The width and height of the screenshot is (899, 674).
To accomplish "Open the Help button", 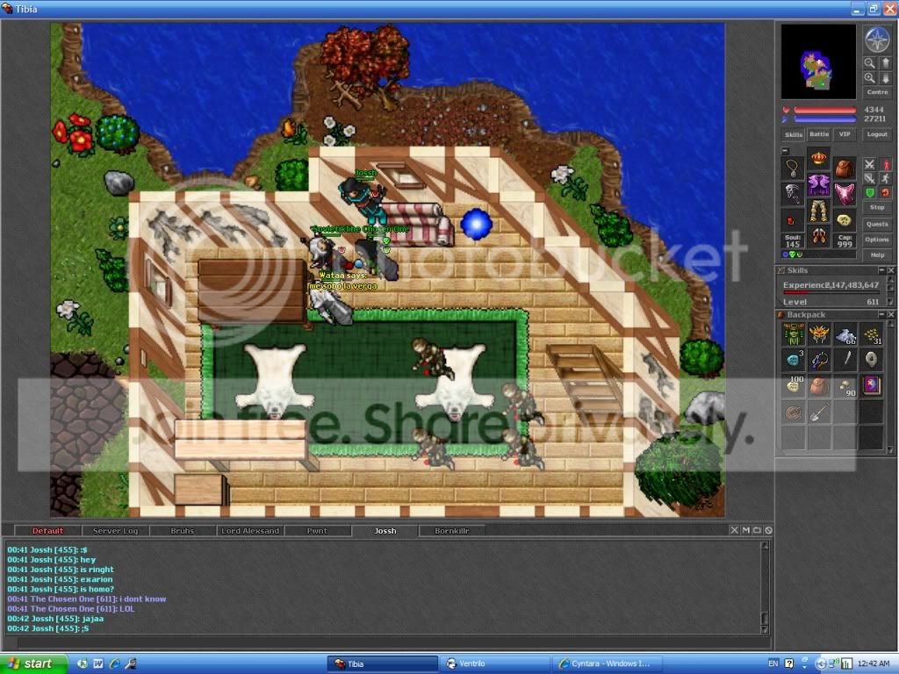I will [877, 255].
